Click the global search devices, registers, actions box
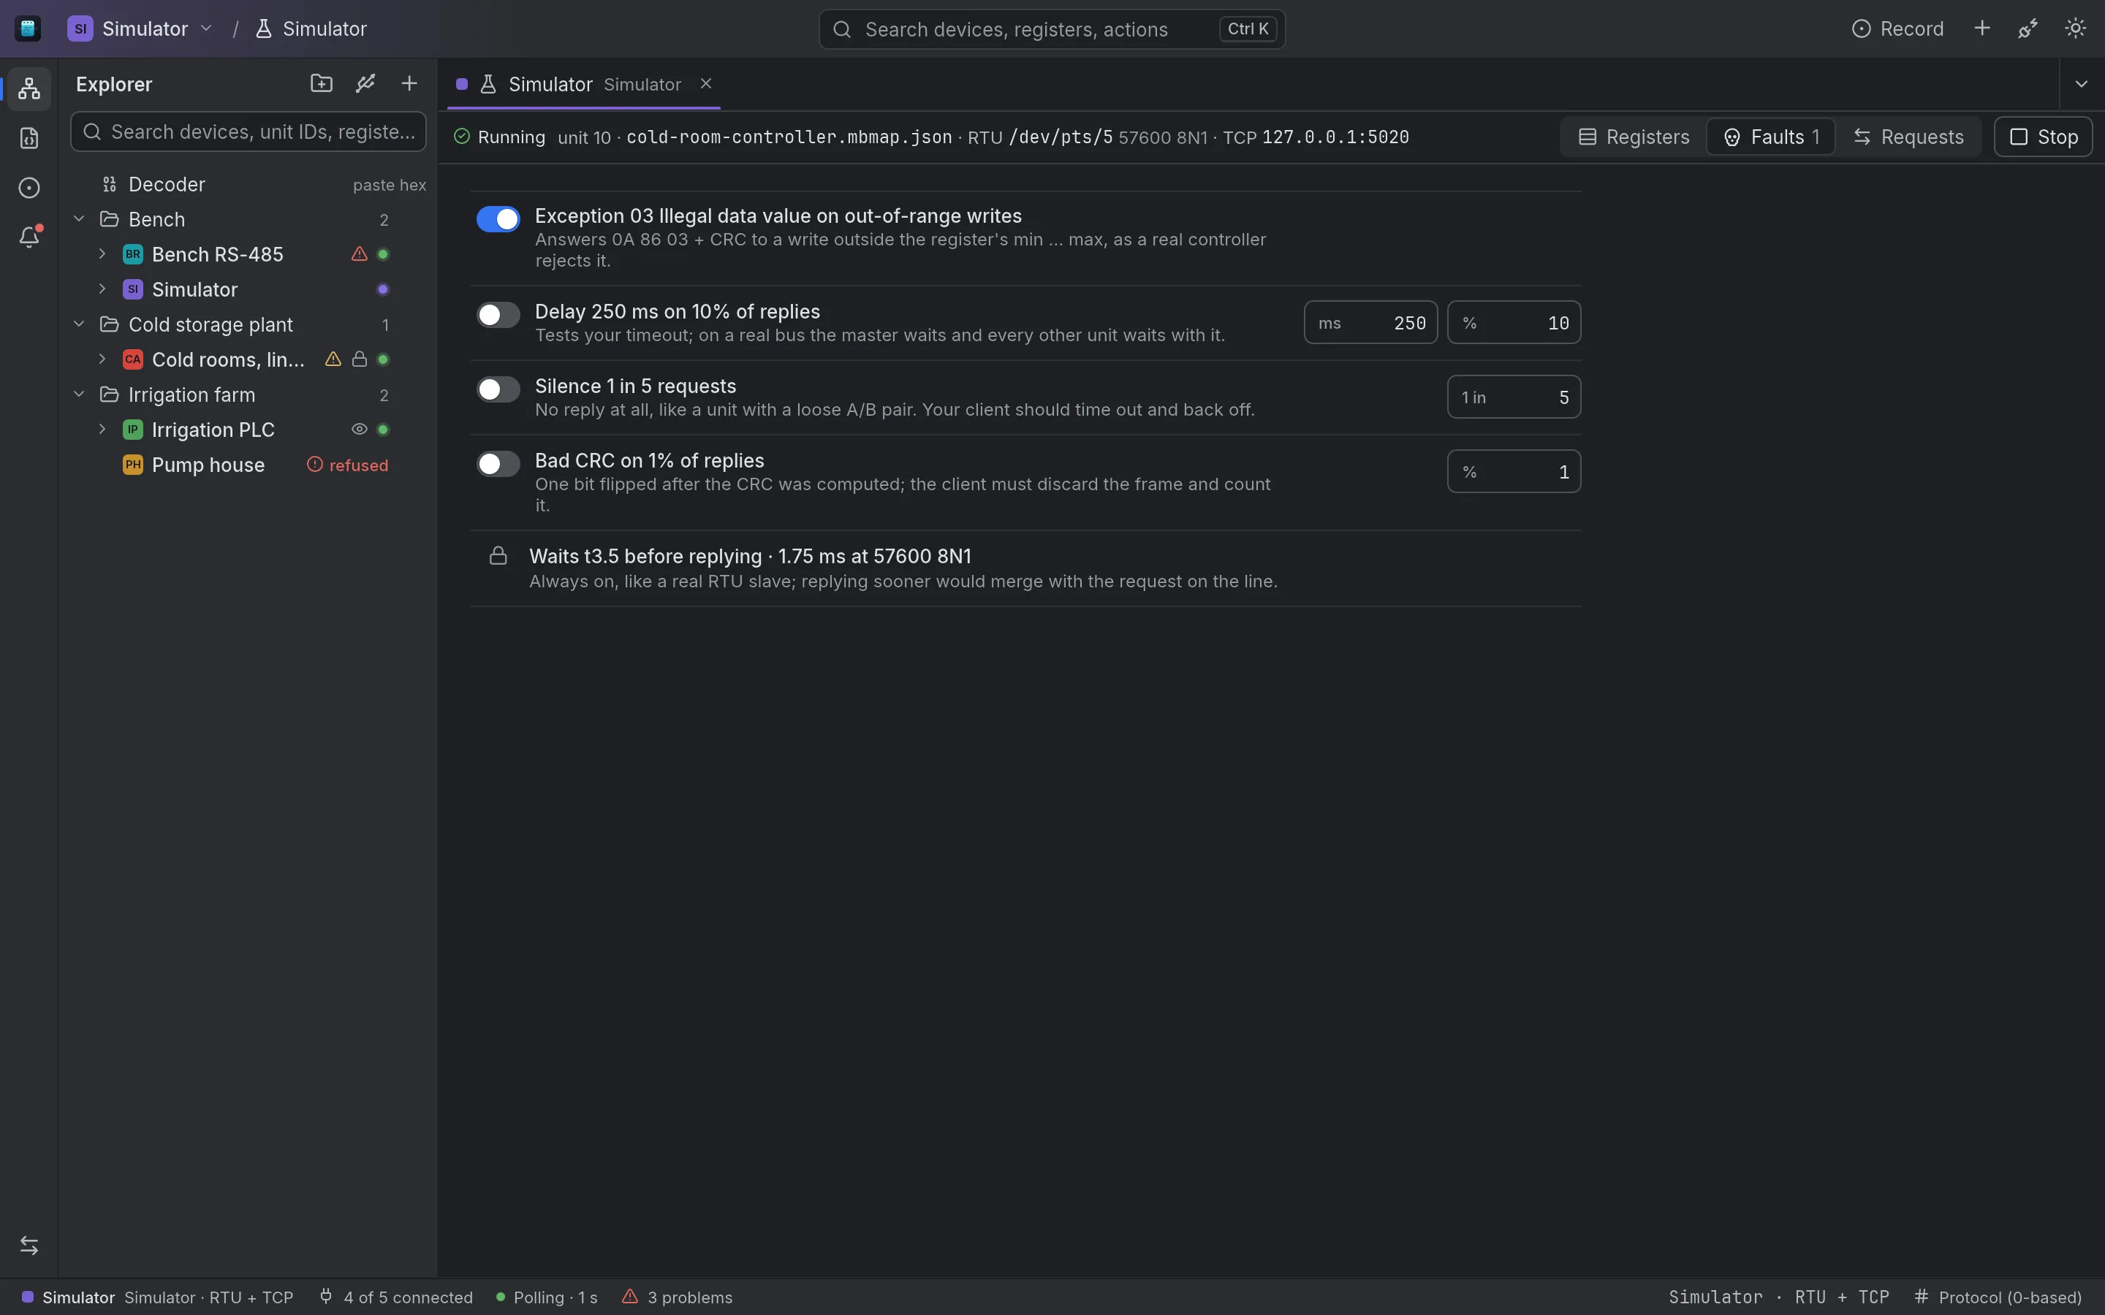 (1052, 28)
